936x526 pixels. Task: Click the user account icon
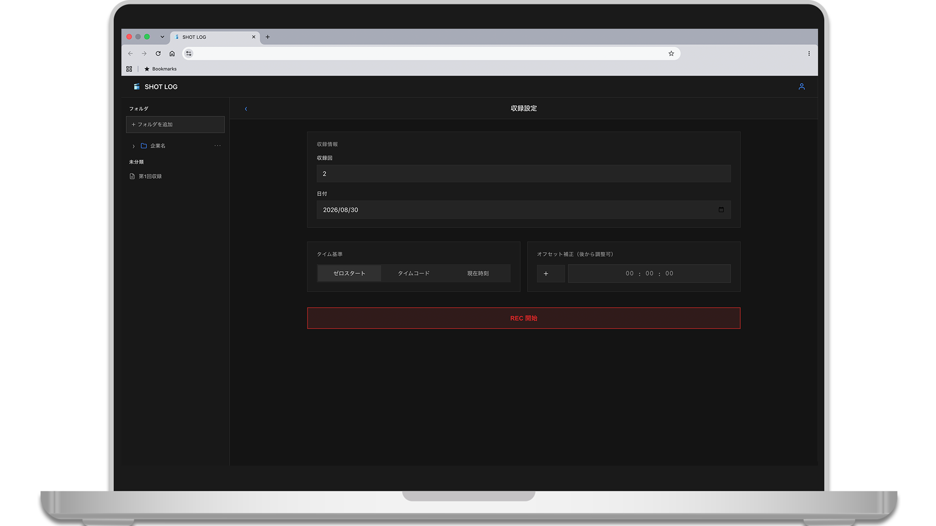tap(801, 87)
